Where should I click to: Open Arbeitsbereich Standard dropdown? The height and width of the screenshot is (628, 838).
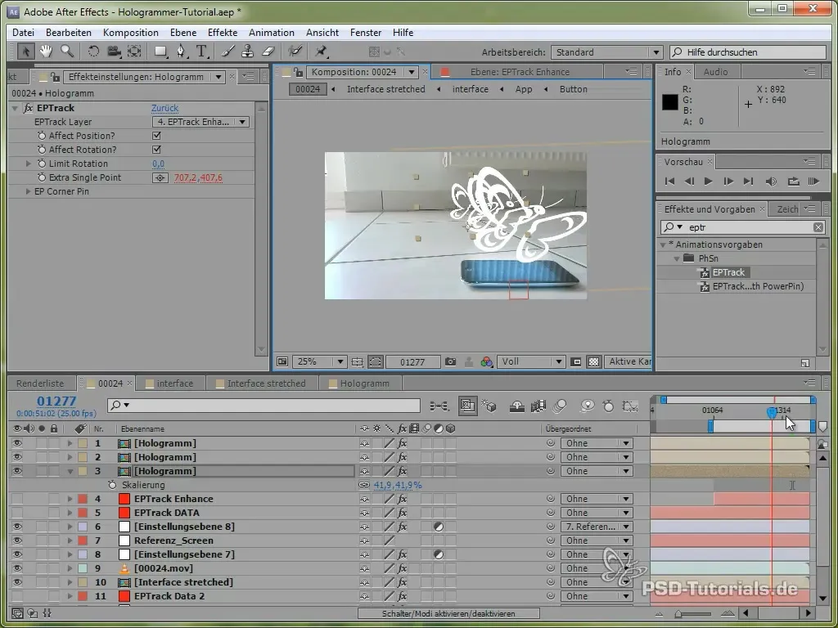coord(606,52)
